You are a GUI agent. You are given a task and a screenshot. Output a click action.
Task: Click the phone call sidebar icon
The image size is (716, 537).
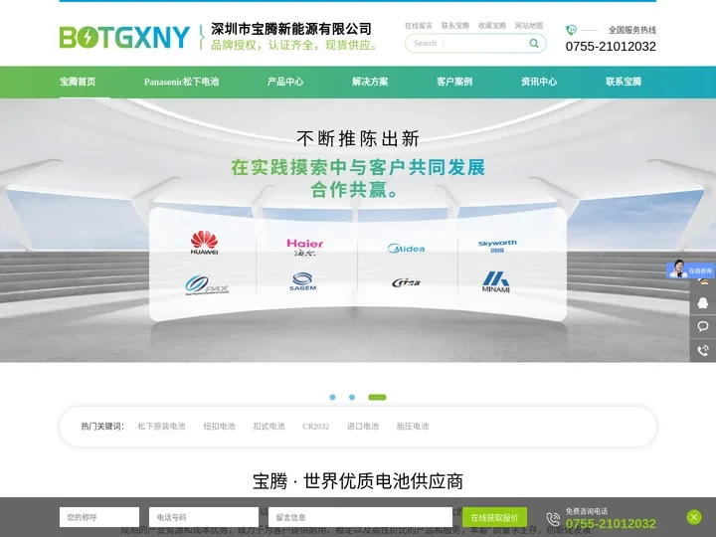[703, 350]
